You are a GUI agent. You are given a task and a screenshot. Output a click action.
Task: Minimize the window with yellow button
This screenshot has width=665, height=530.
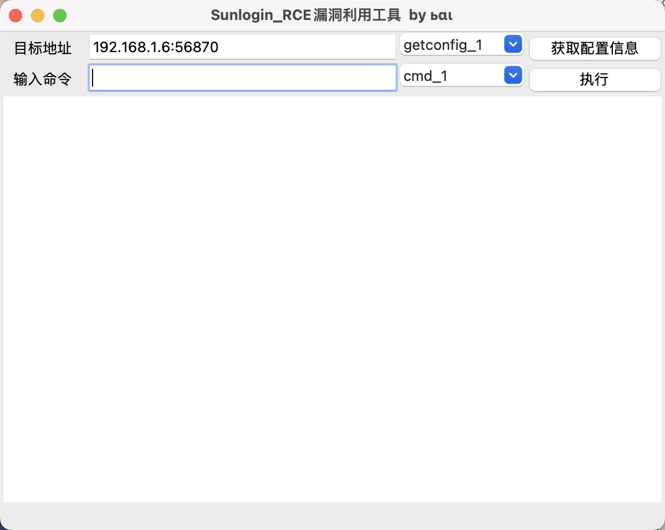click(x=38, y=16)
